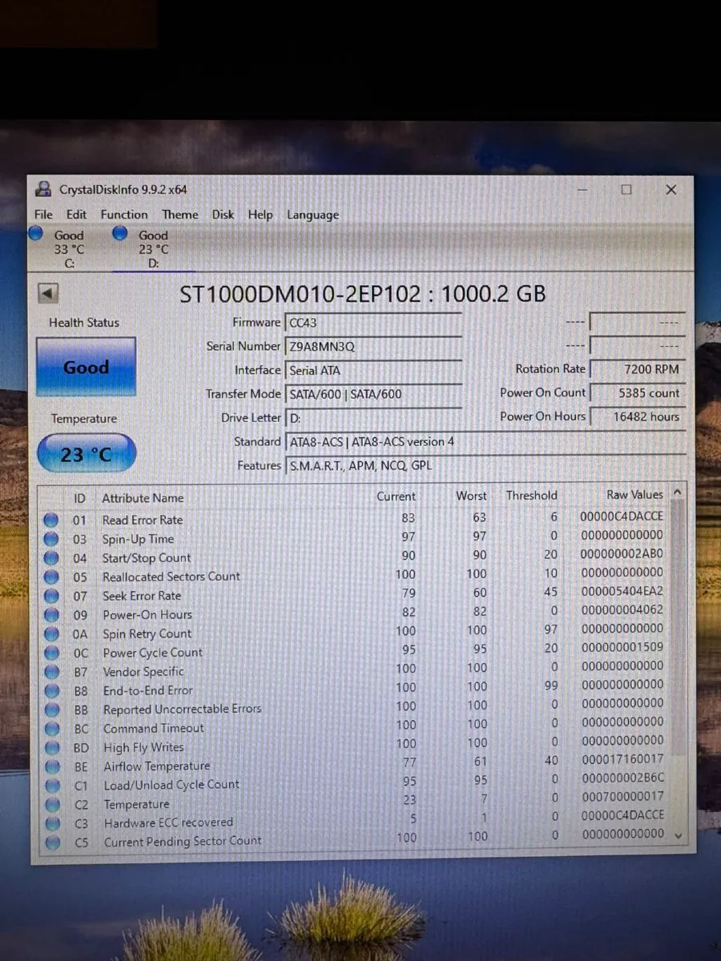Select the Reallocated Sectors Count attribute name
Viewport: 721px width, 961px height.
(x=171, y=577)
